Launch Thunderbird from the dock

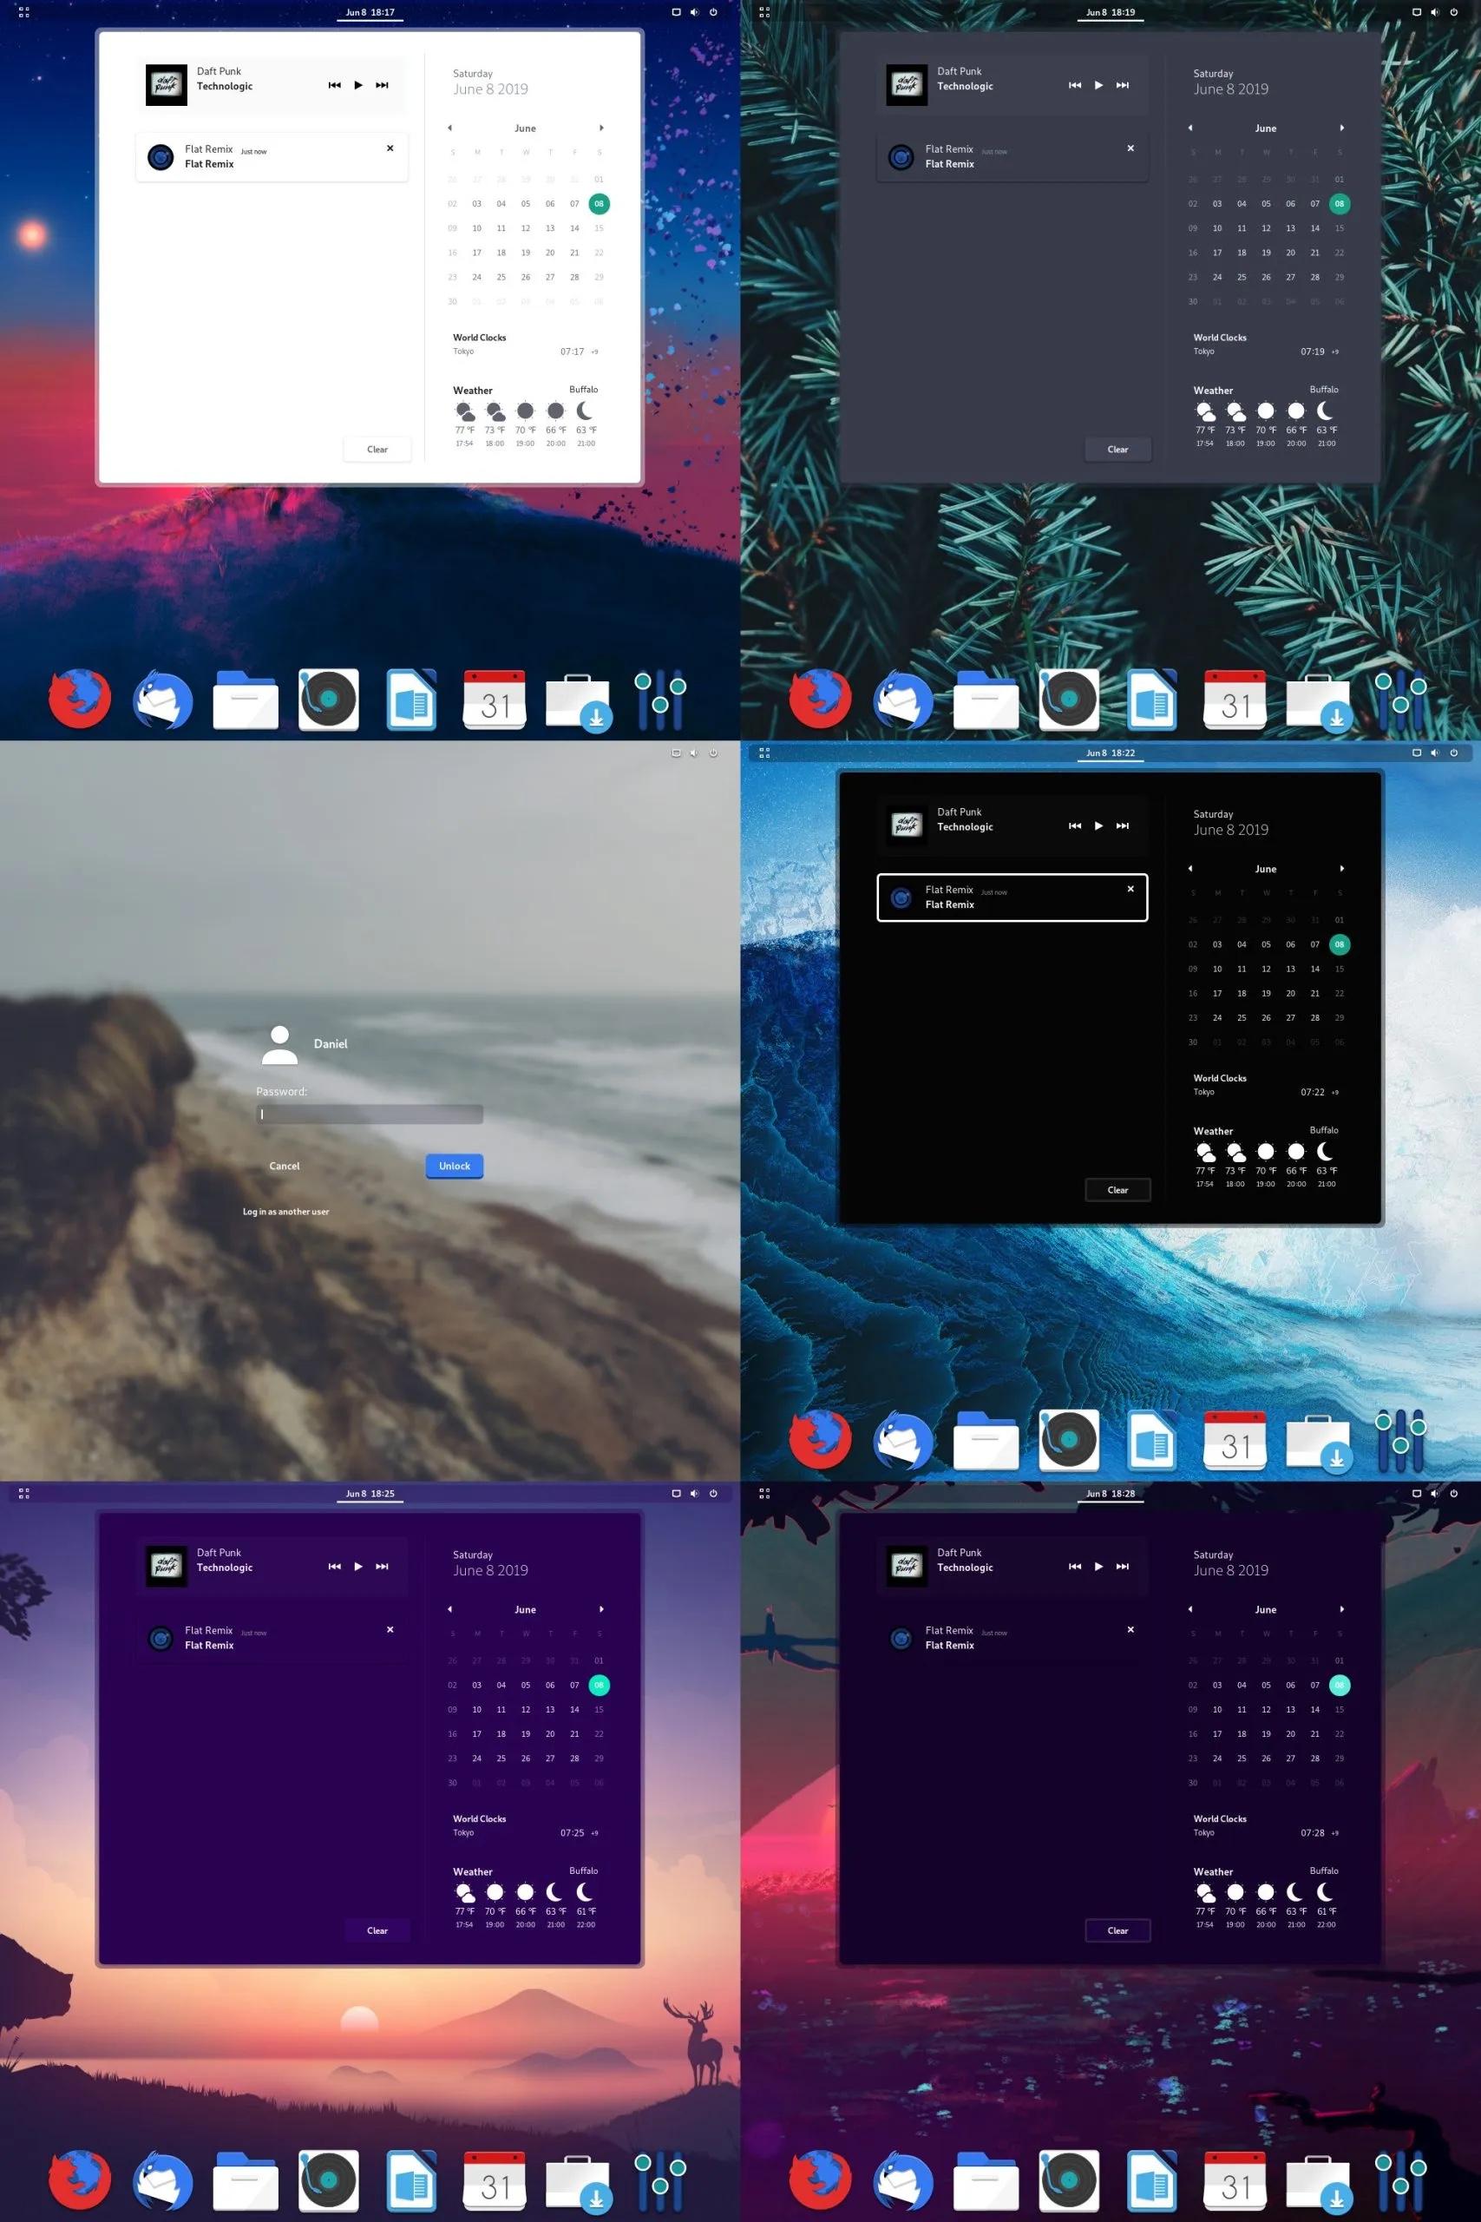click(x=162, y=699)
